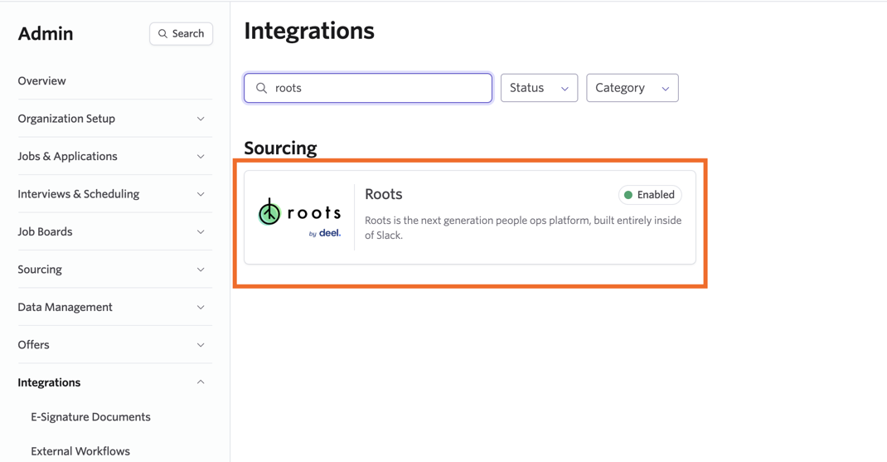
Task: Click the magnifier icon in integrations search
Action: (261, 88)
